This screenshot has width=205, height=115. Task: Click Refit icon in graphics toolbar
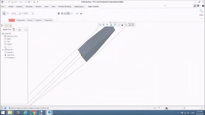point(100,25)
